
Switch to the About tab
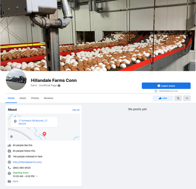click(23, 98)
